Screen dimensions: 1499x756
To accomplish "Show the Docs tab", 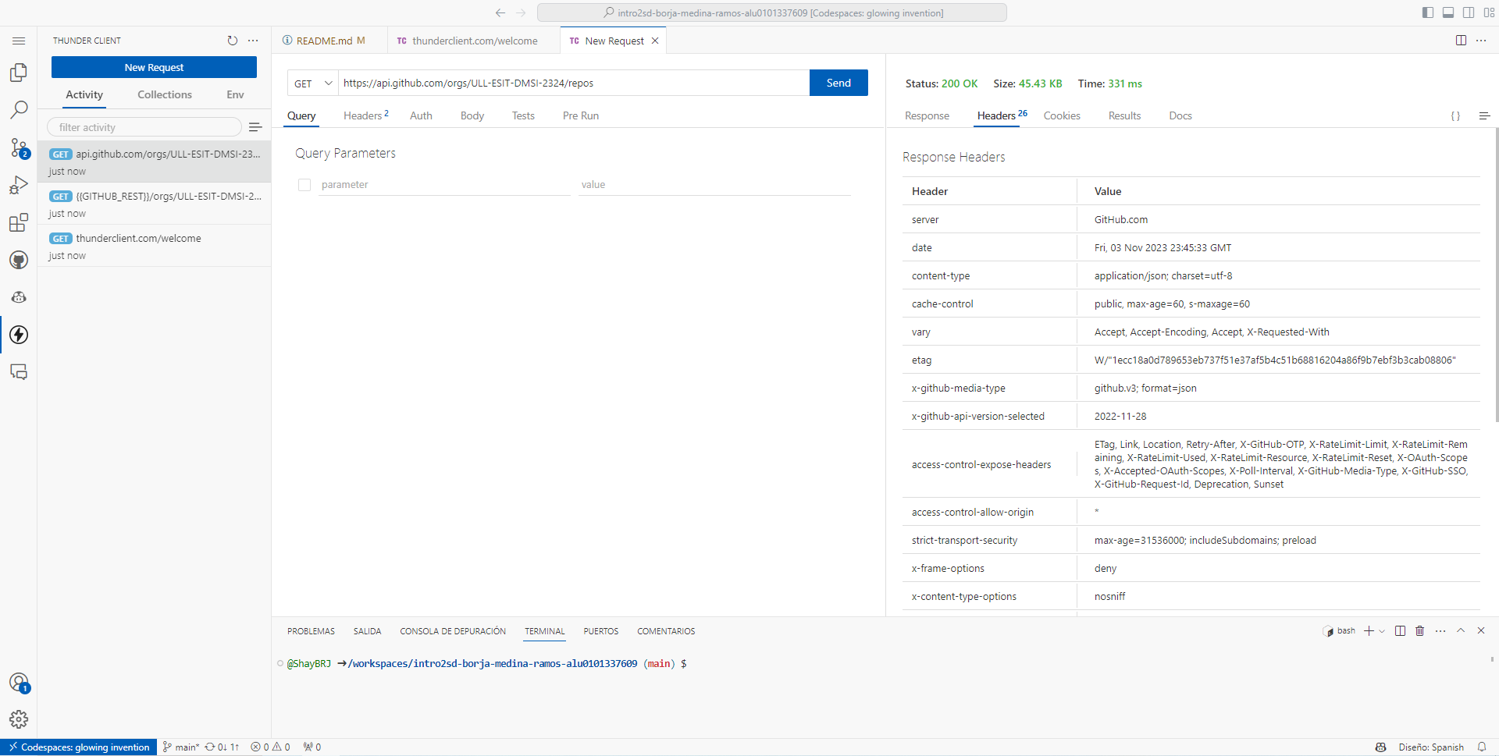I will coord(1180,115).
